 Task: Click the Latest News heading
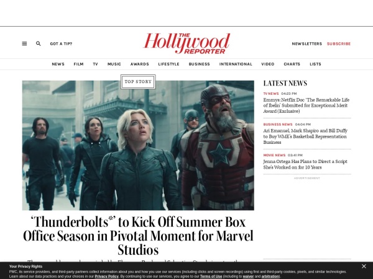point(285,83)
